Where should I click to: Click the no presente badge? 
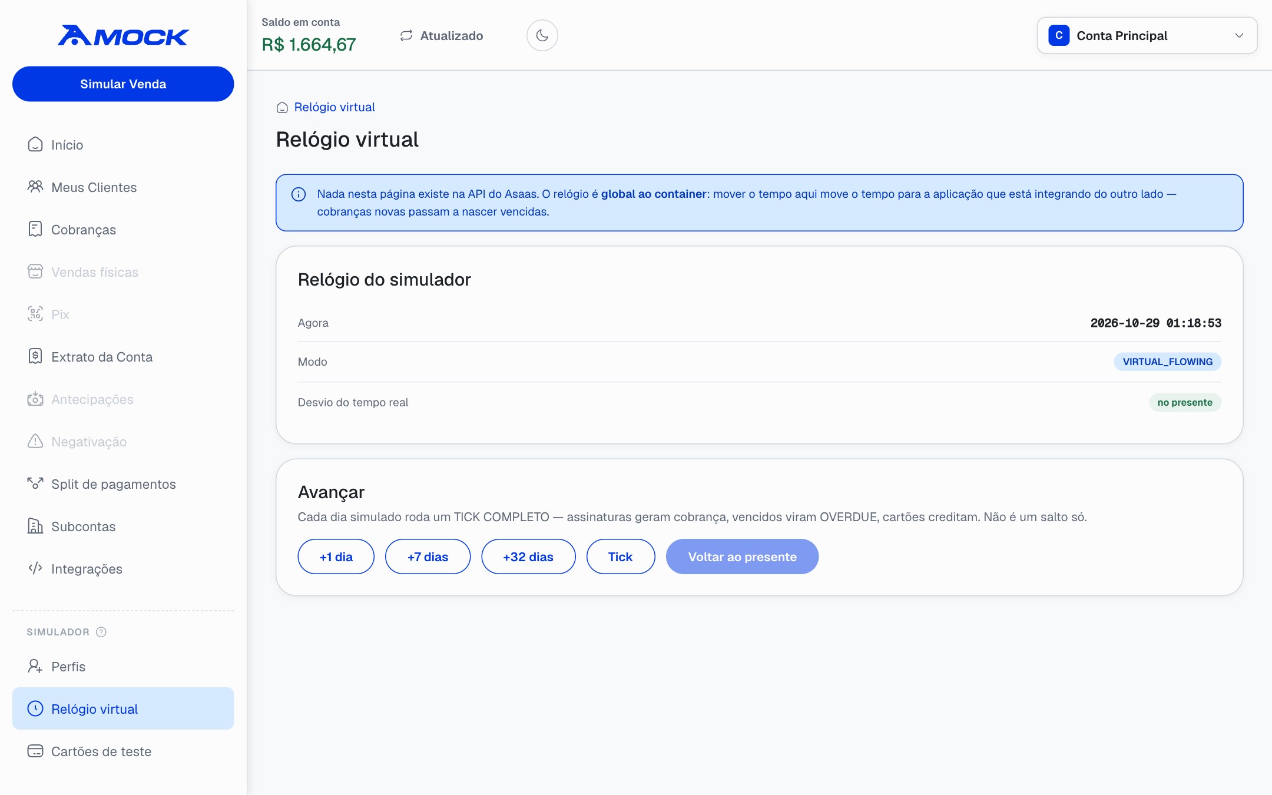(1185, 402)
